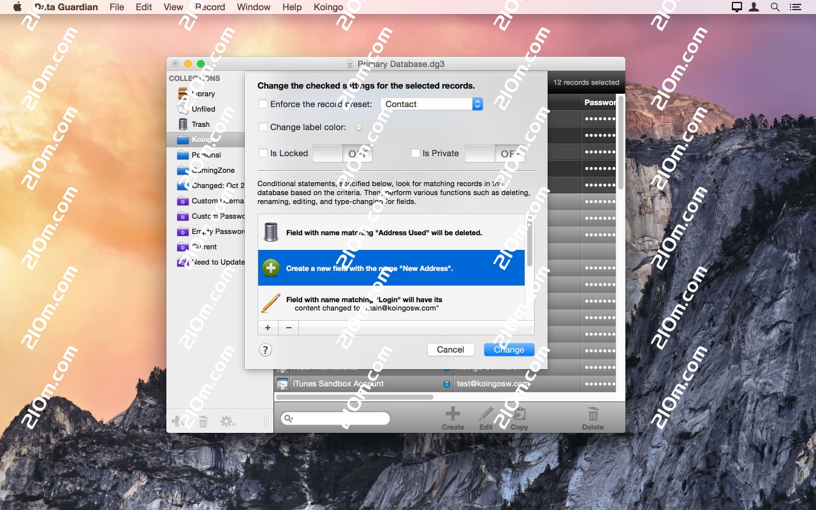Click the Create record toolbar icon

453,414
